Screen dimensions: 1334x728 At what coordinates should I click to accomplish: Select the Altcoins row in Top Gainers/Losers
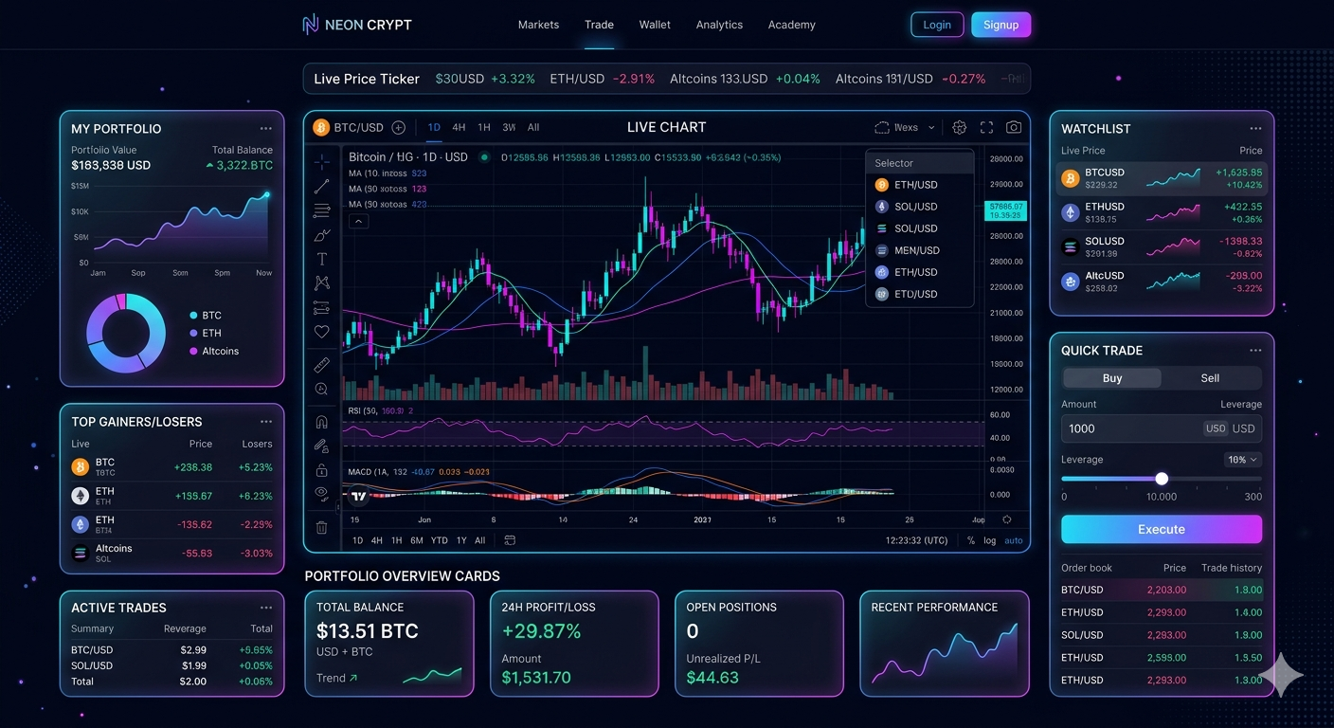click(x=171, y=553)
